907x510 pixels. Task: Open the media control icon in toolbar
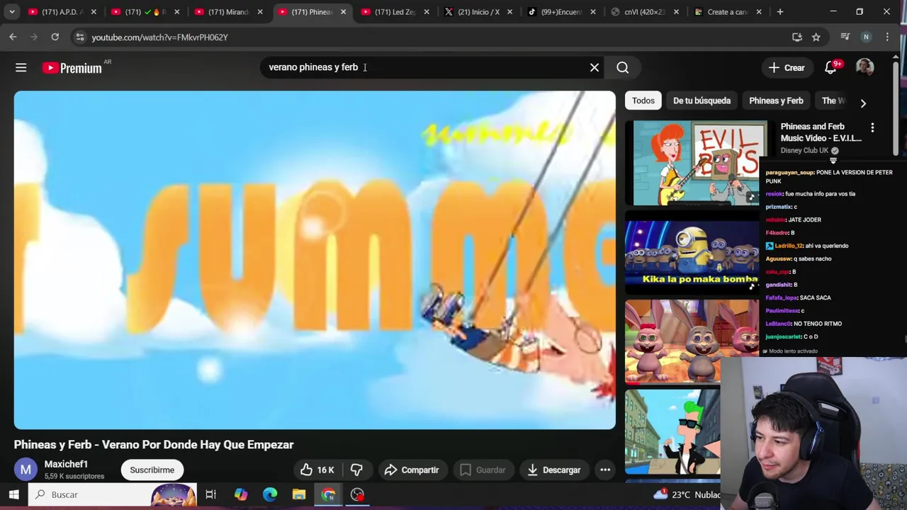(845, 37)
